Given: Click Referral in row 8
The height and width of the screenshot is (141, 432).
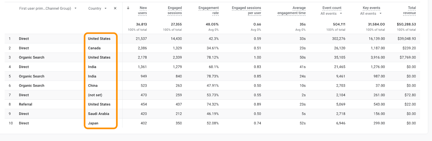Looking at the screenshot, I should coord(25,104).
